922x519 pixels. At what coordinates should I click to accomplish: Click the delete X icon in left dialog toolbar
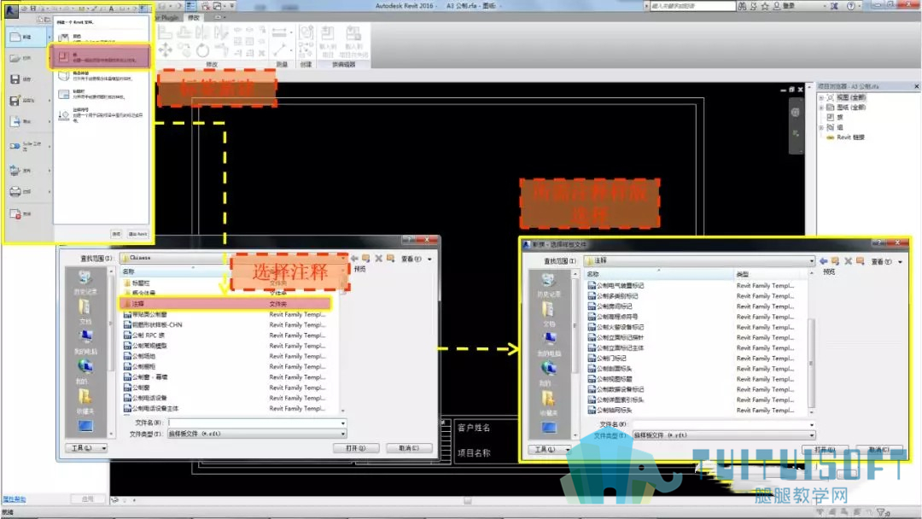pyautogui.click(x=379, y=259)
